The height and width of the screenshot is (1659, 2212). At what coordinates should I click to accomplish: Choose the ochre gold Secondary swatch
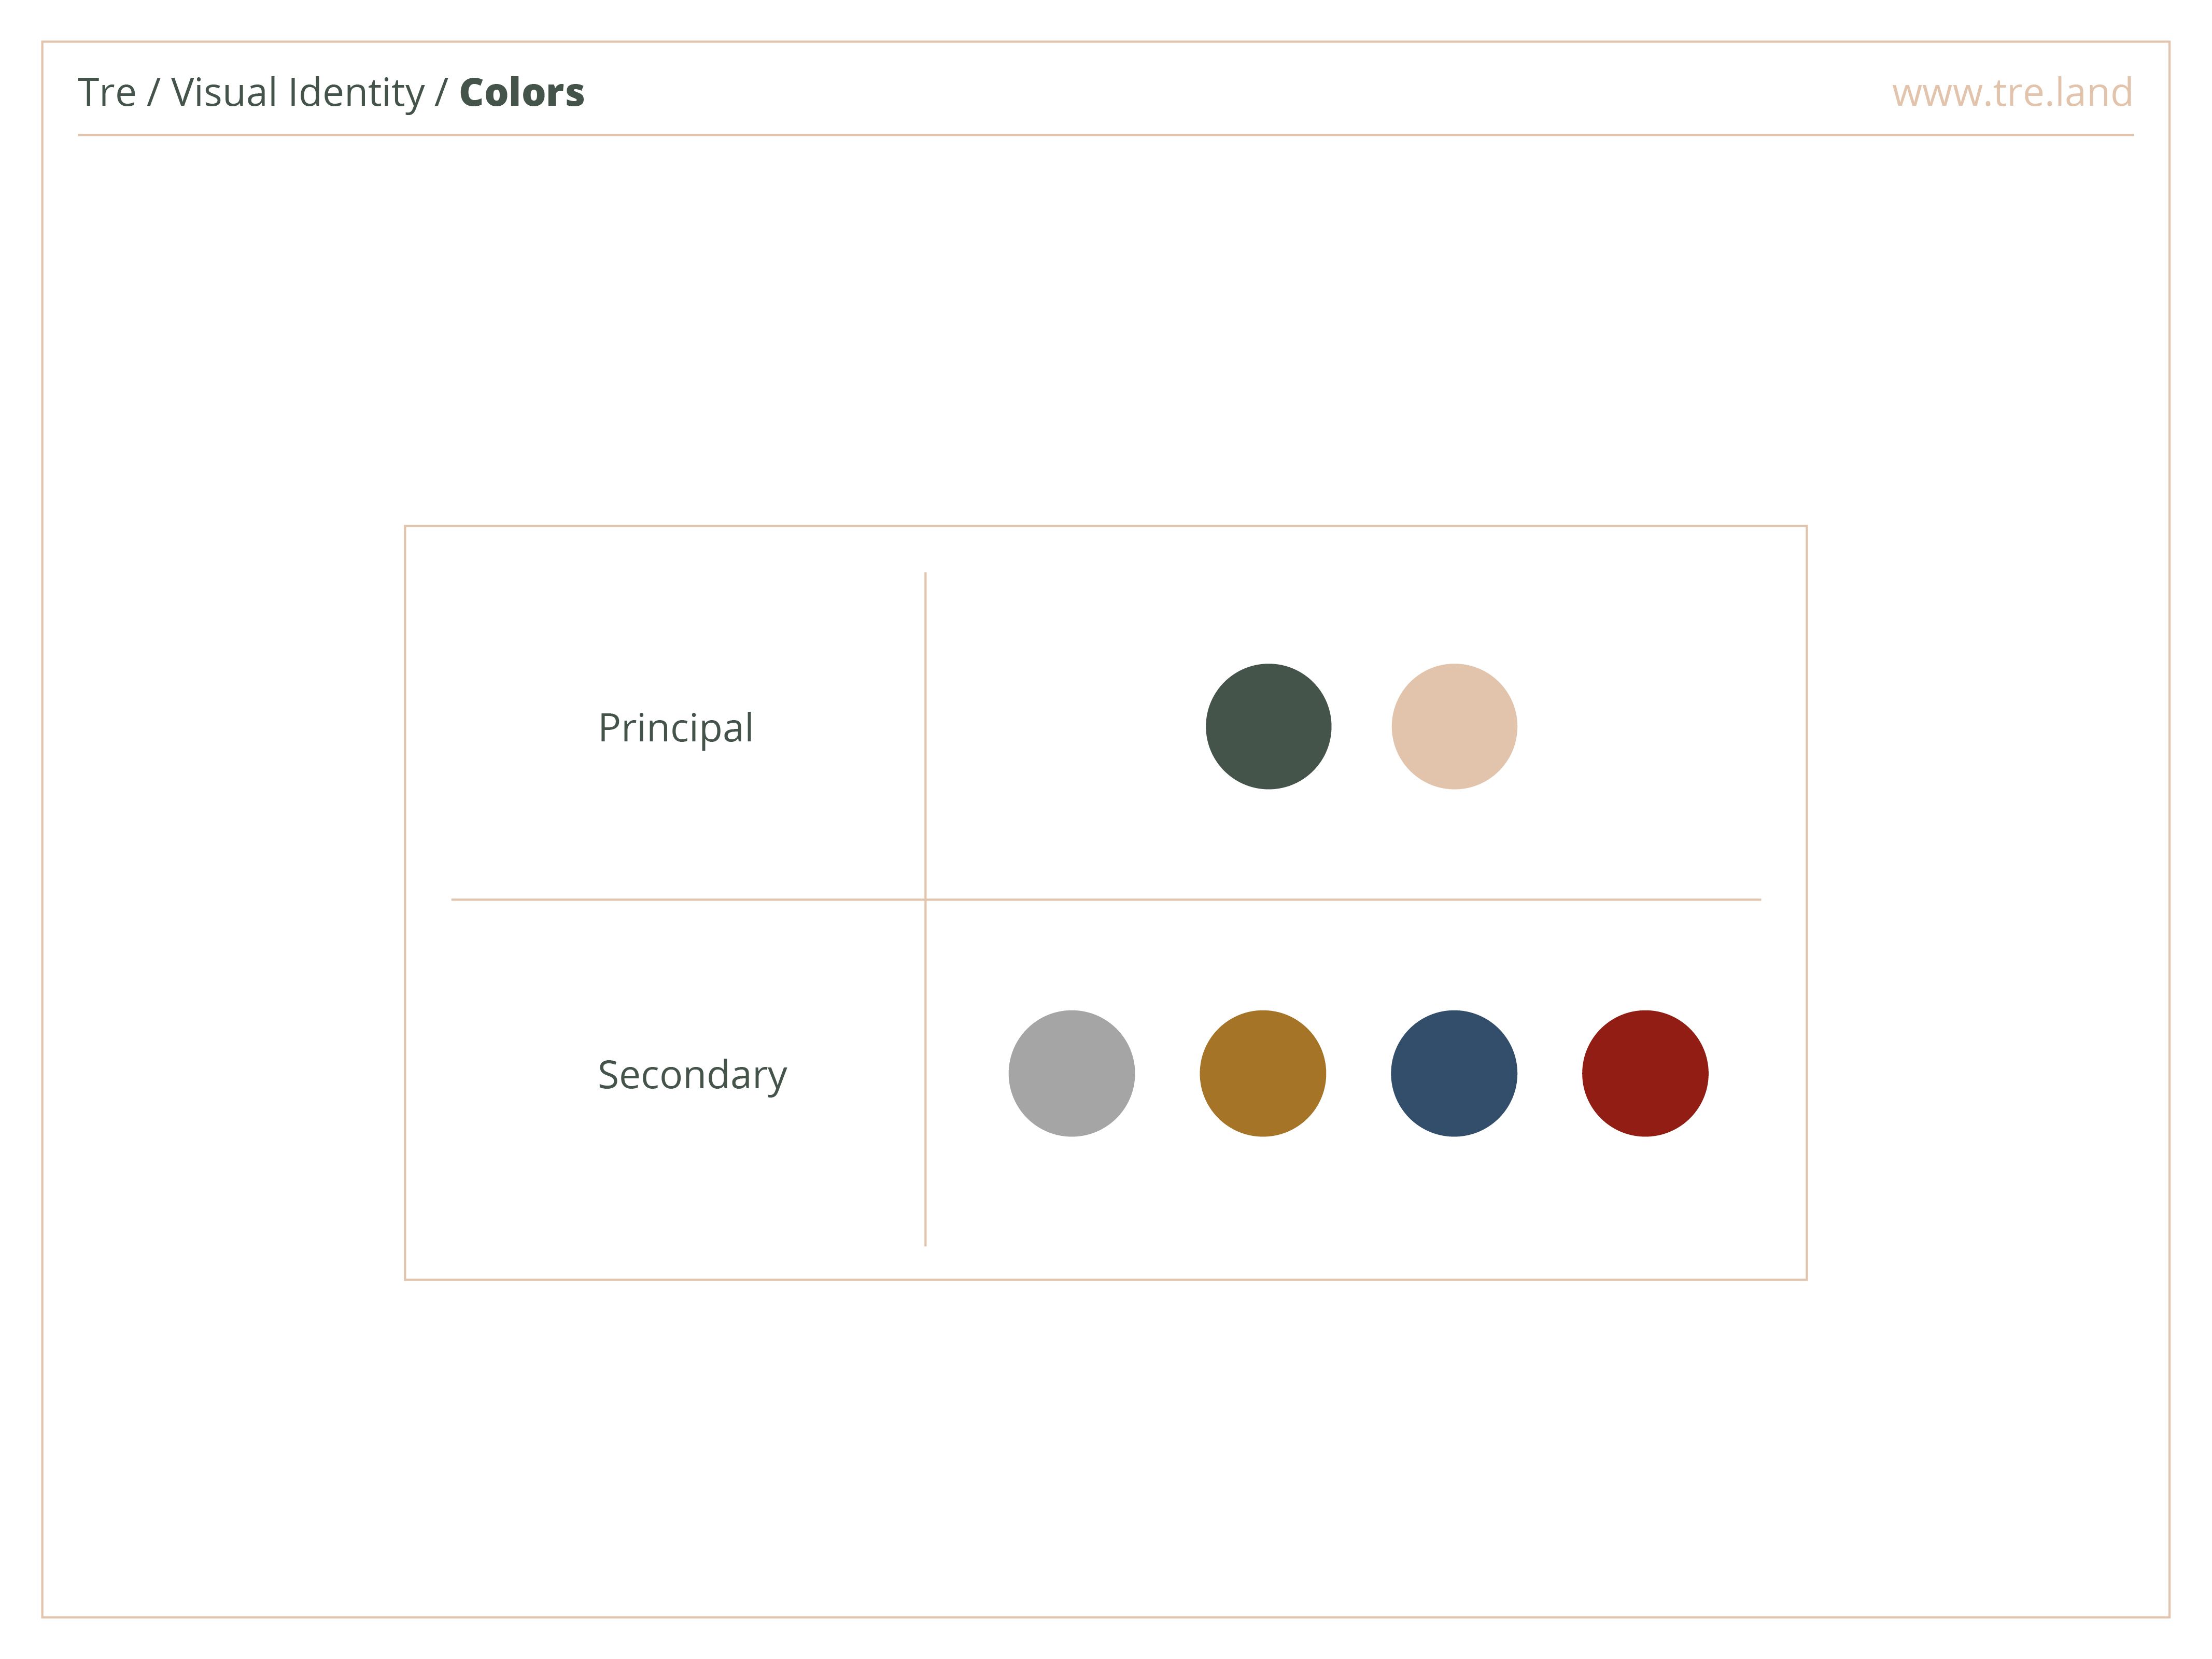coord(1262,1073)
